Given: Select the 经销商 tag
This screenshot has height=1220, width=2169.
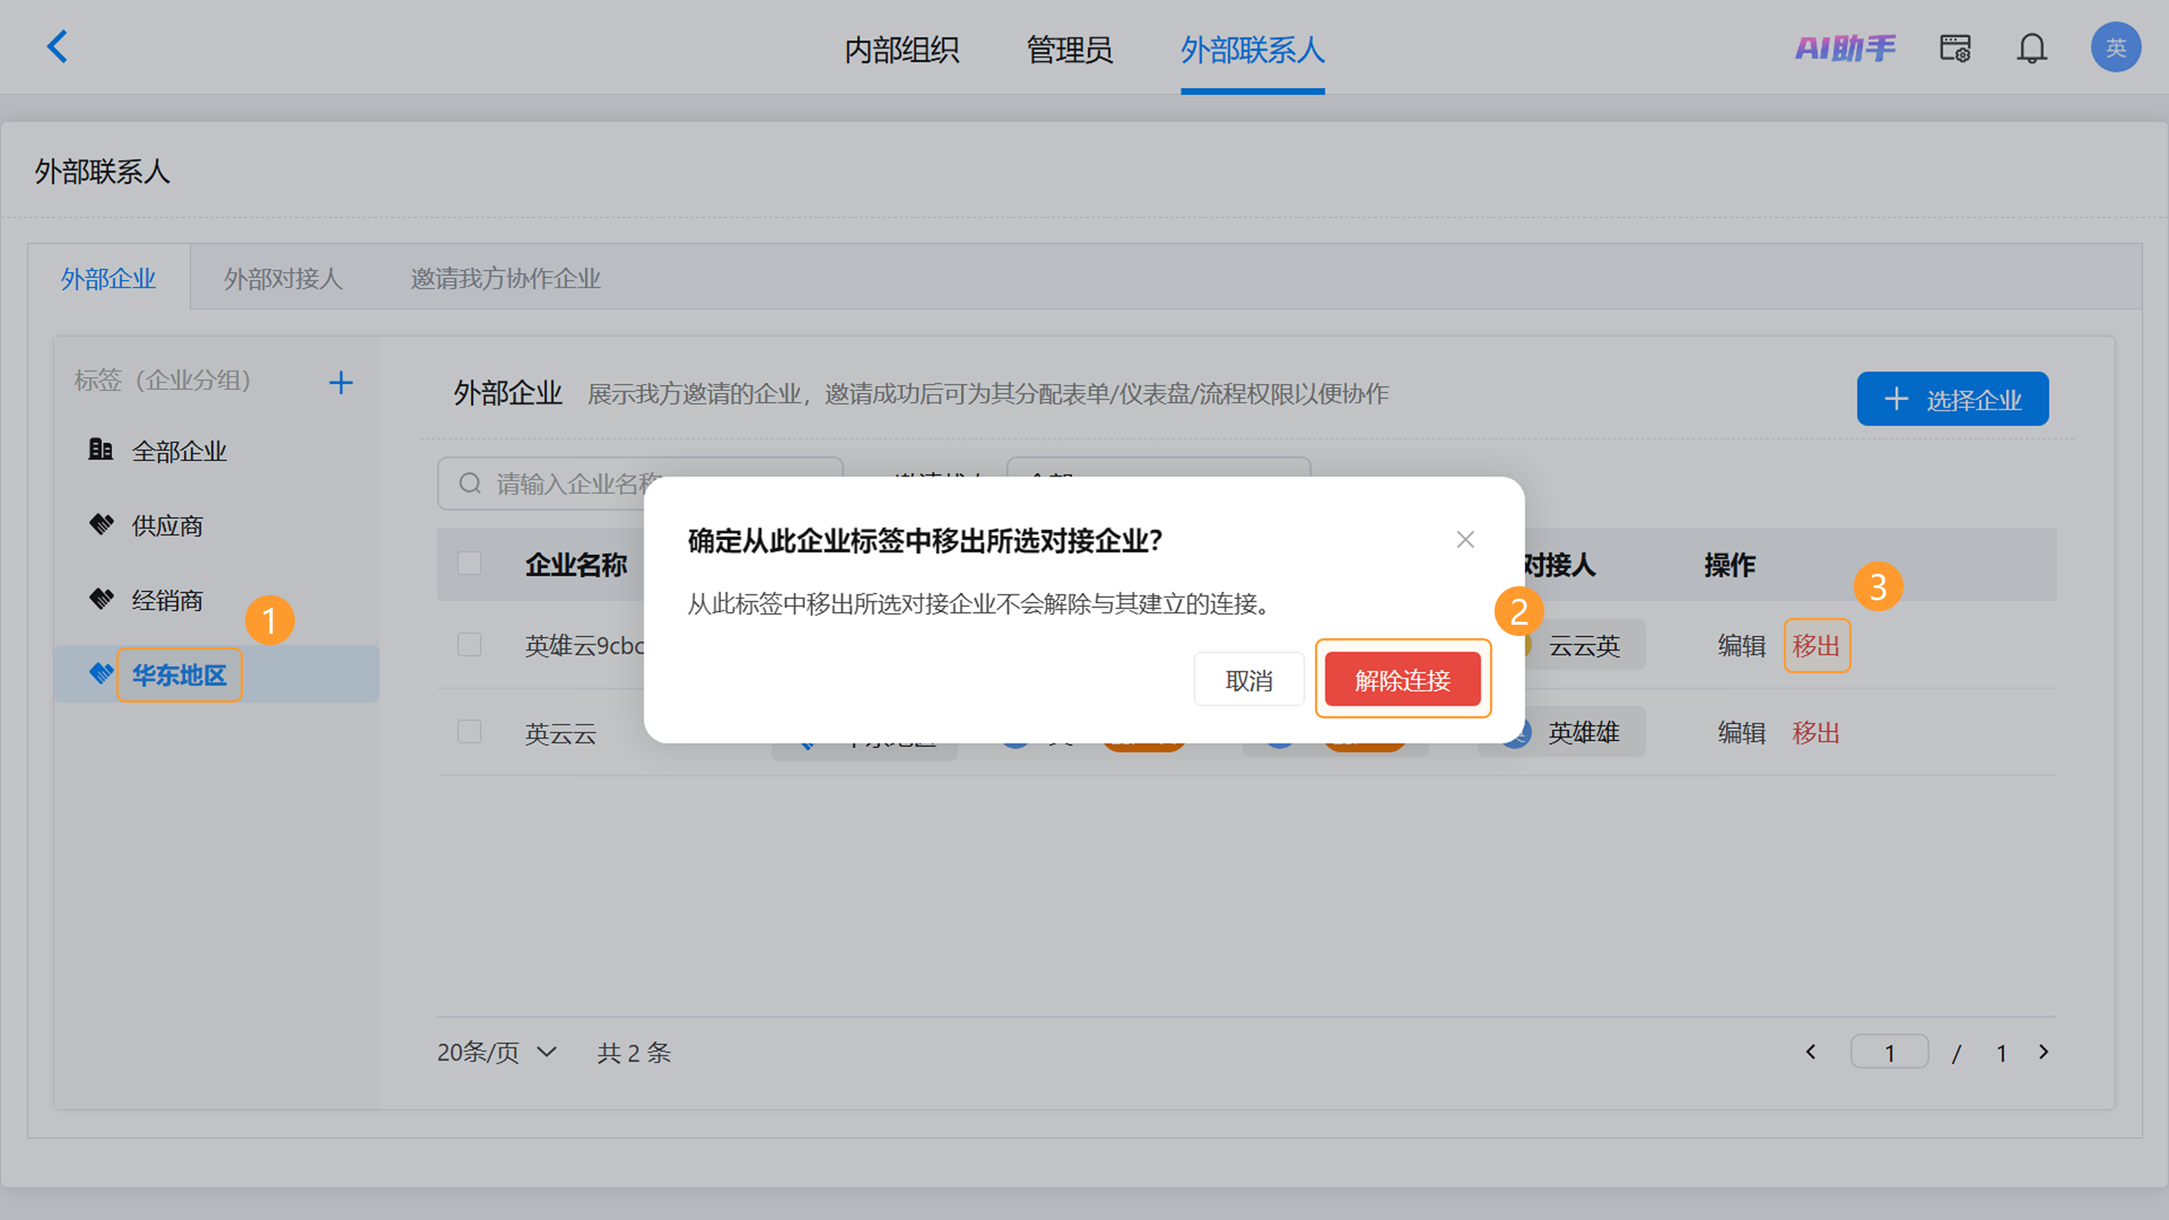Looking at the screenshot, I should 216,600.
